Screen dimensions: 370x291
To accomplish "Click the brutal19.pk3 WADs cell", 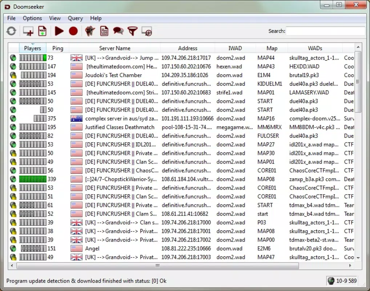I will point(304,75).
